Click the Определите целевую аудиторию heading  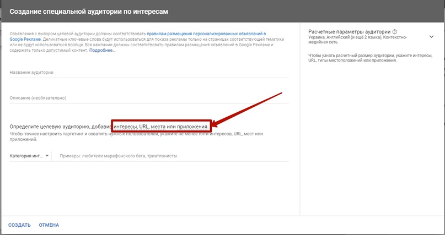point(109,127)
